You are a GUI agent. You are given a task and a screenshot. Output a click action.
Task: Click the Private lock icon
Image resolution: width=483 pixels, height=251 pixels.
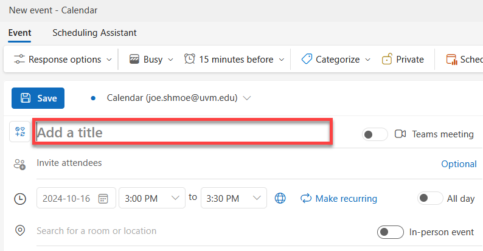click(x=387, y=59)
